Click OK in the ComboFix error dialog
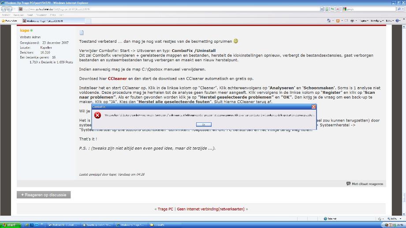Screen dimensions: 406x228 point(204,125)
